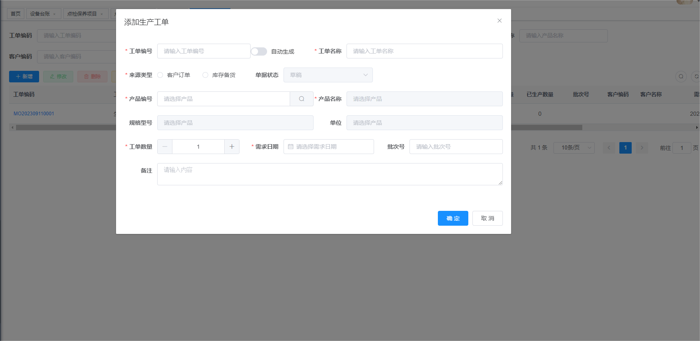Increase 工单数量 with the plus button
Viewport: 700px width, 341px height.
[232, 147]
